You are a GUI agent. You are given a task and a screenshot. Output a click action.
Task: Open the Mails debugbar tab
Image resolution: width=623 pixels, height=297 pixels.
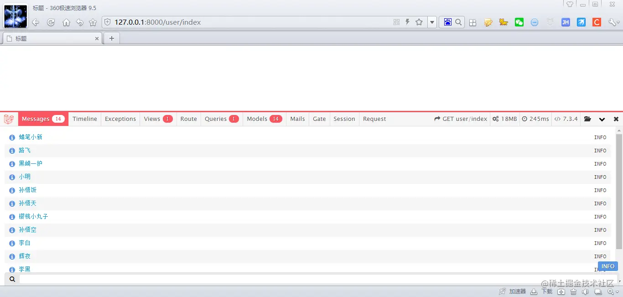[x=297, y=119]
